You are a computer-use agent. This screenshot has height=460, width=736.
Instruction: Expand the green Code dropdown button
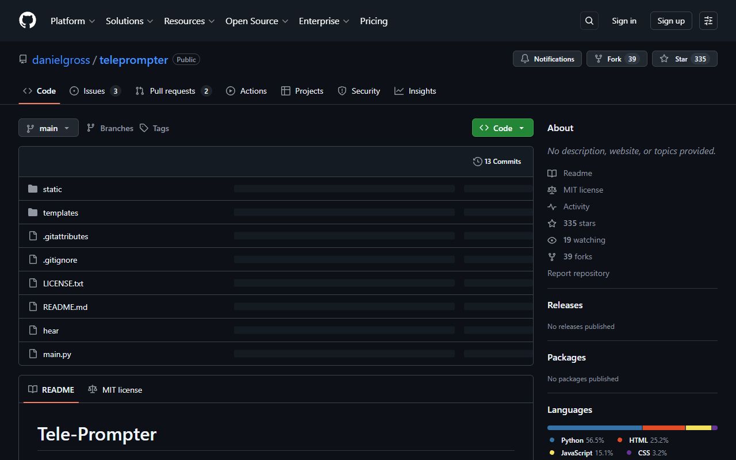[x=503, y=128]
